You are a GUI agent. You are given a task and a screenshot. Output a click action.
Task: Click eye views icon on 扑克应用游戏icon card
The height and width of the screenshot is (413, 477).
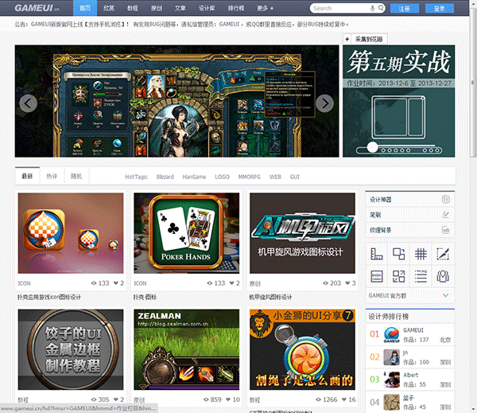click(x=94, y=283)
